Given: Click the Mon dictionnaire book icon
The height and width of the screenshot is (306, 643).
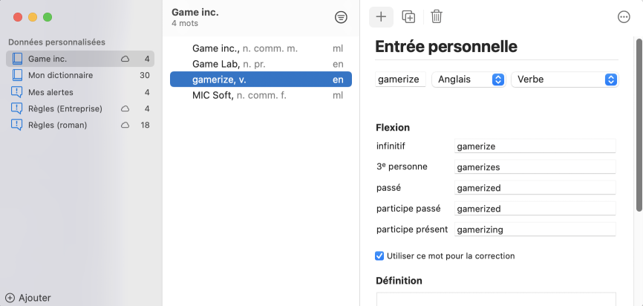Looking at the screenshot, I should [x=17, y=75].
